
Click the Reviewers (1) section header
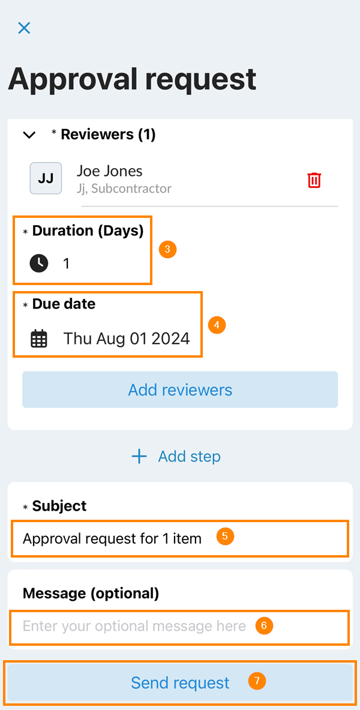click(108, 134)
